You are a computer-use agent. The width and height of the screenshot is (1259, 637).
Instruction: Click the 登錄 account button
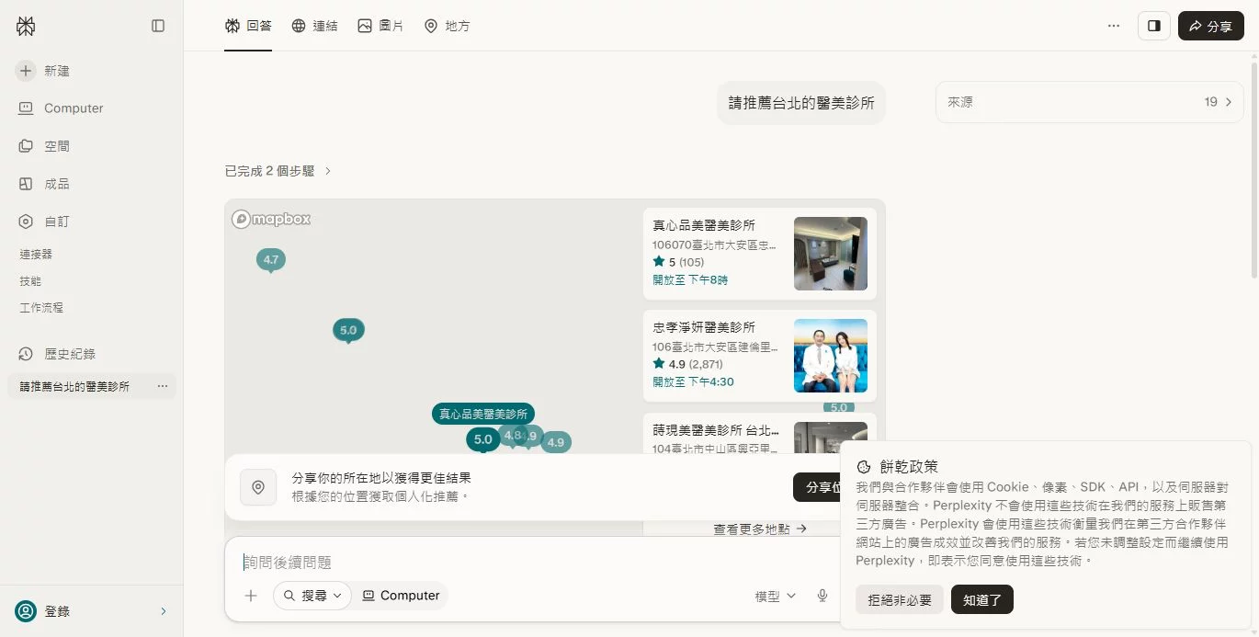pos(44,611)
